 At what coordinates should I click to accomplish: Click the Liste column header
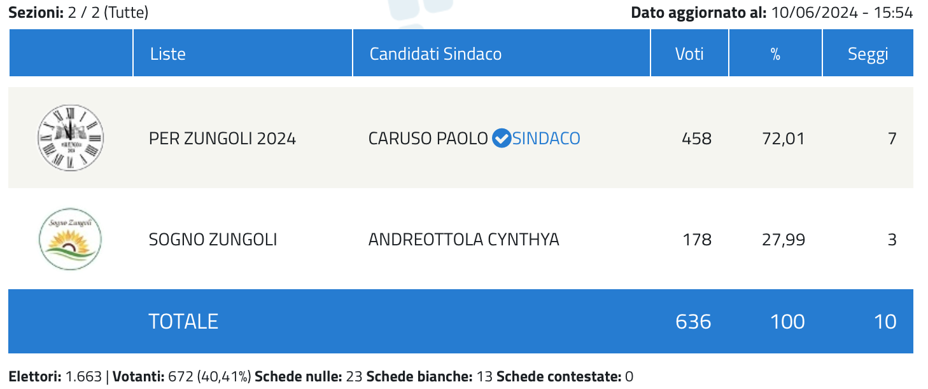[168, 53]
